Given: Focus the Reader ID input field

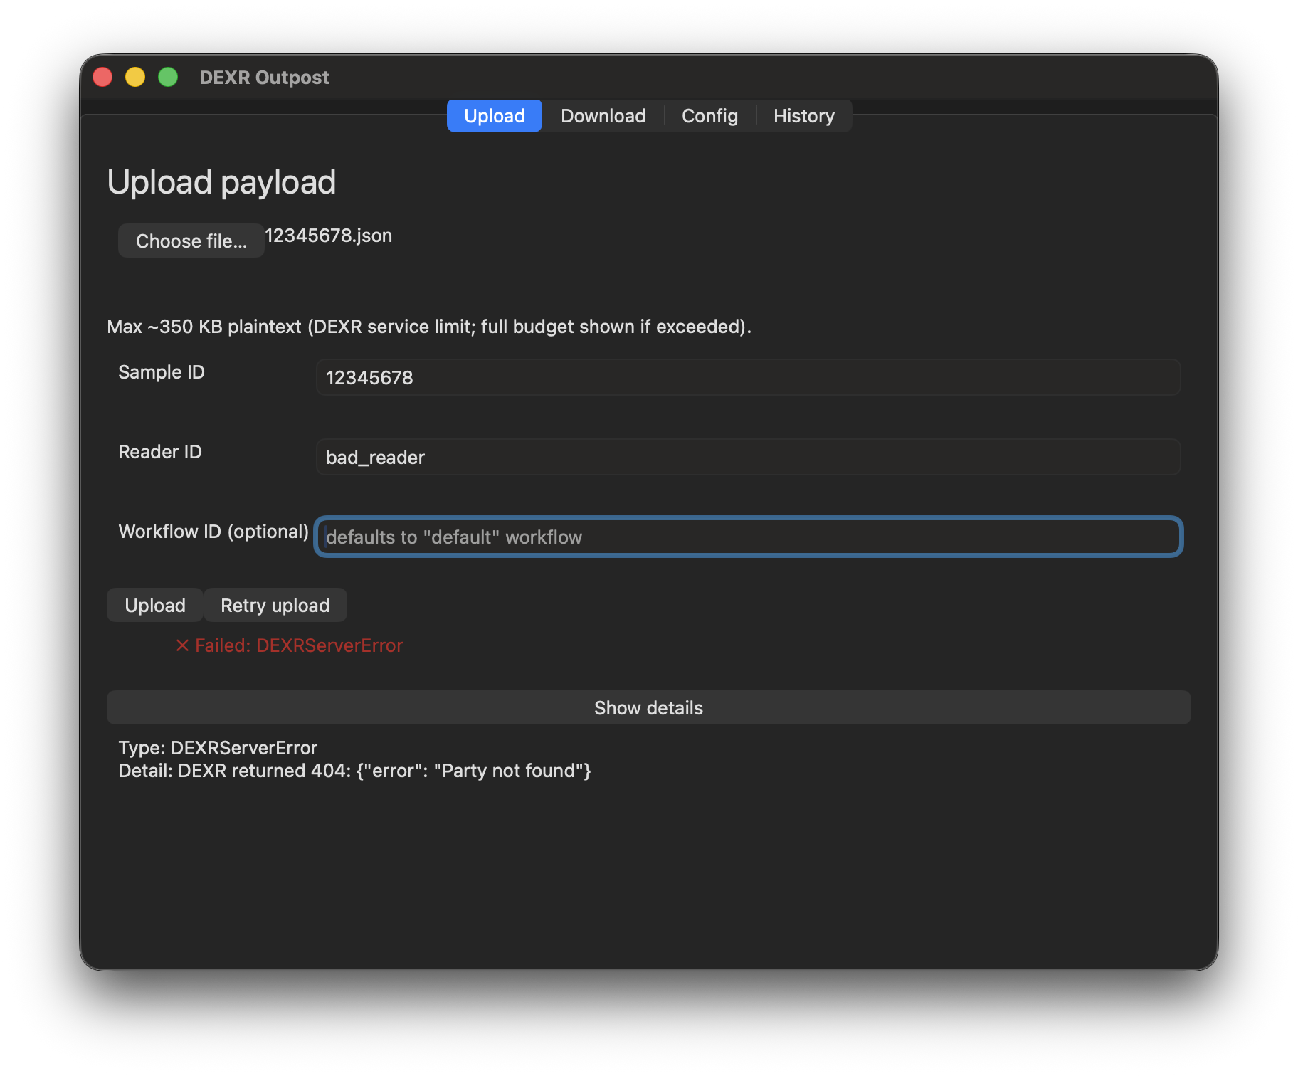Looking at the screenshot, I should [x=748, y=457].
